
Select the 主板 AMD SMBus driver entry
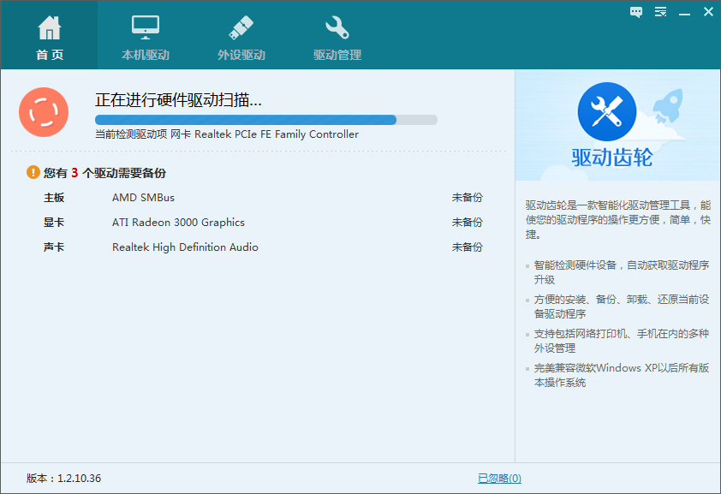[143, 198]
